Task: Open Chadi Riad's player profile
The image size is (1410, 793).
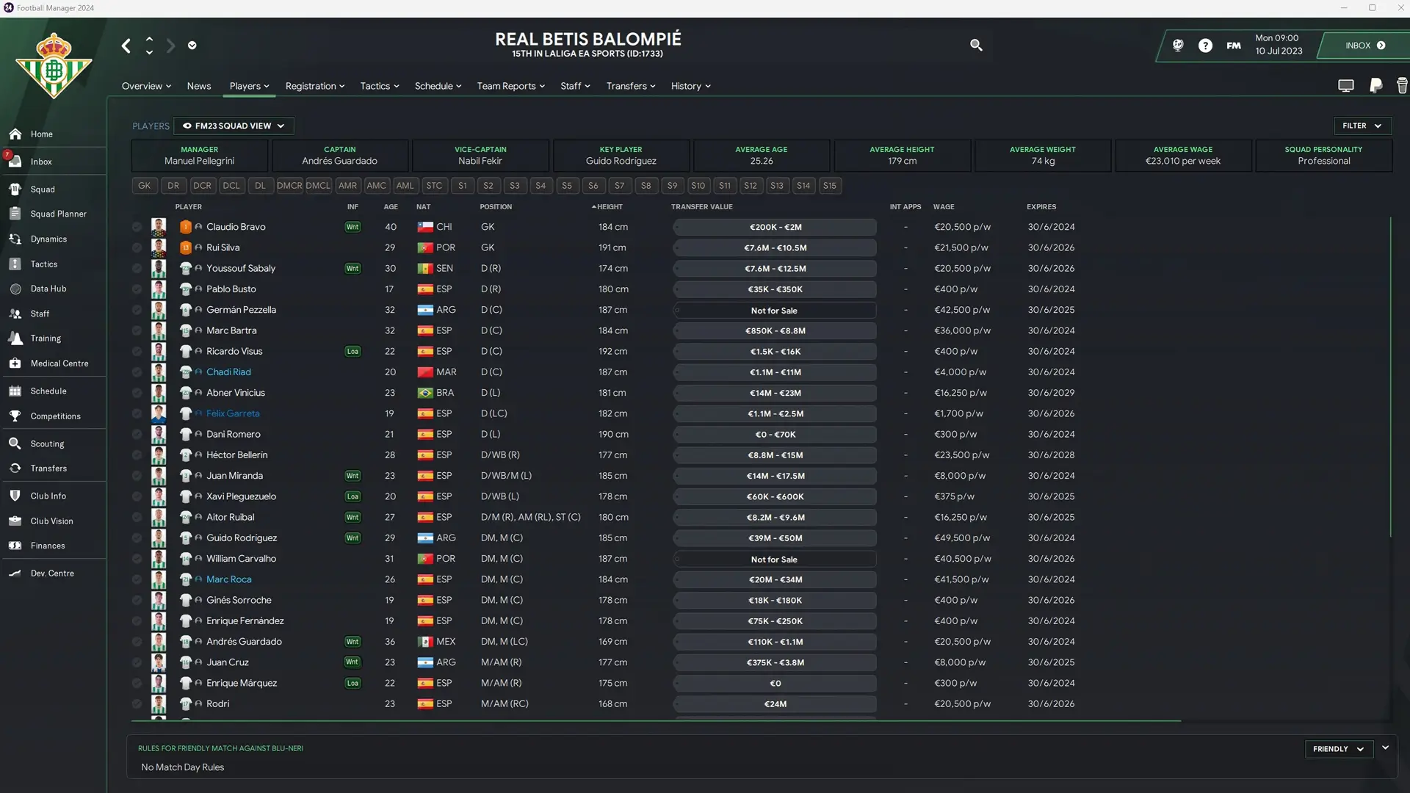Action: [x=228, y=372]
